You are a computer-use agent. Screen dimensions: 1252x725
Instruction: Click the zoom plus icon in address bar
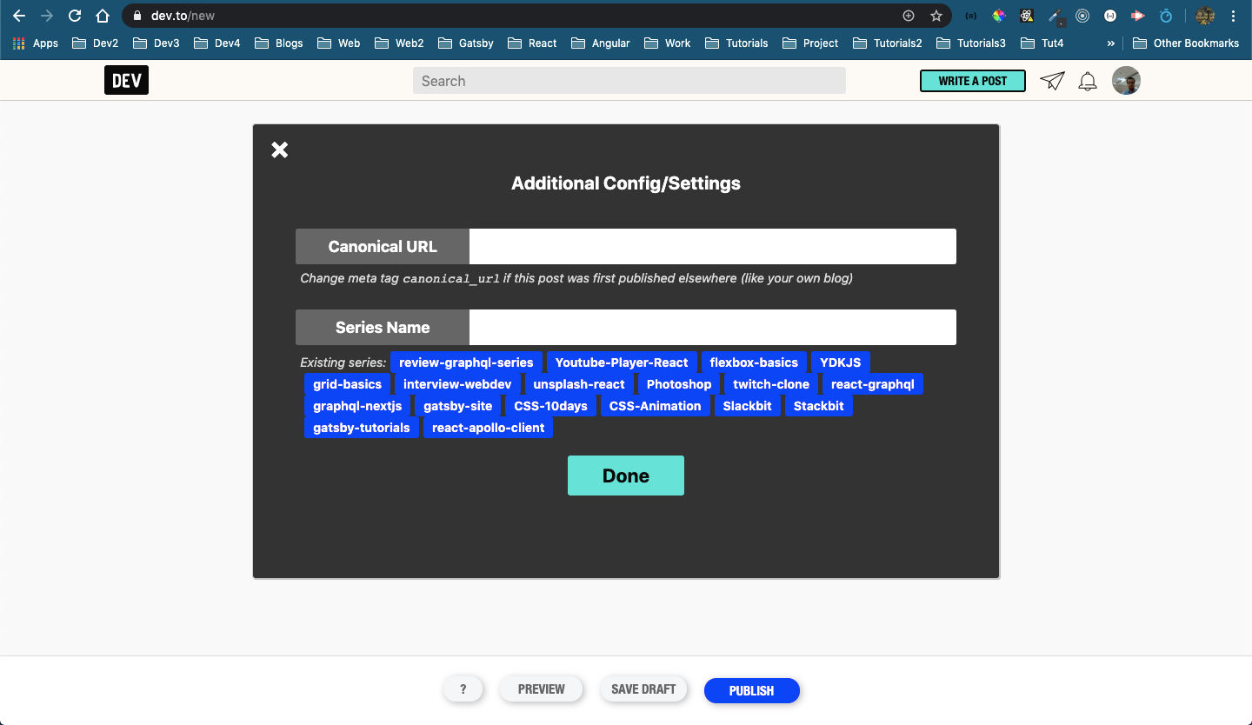tap(909, 16)
